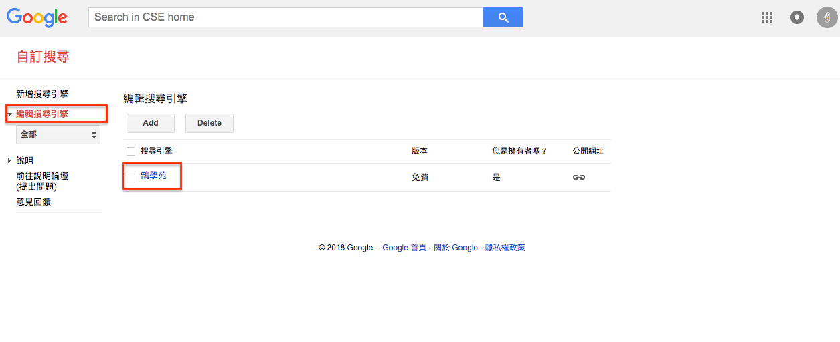Collapse the 編輯搜尋引擎 arrow

[9, 114]
